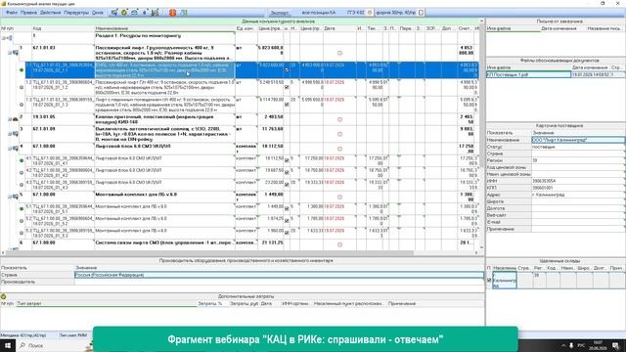Open the Правка menu

point(28,13)
